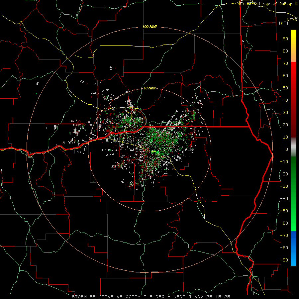
Task: Click the 50 value on the velocity scale
Action: pos(285,88)
